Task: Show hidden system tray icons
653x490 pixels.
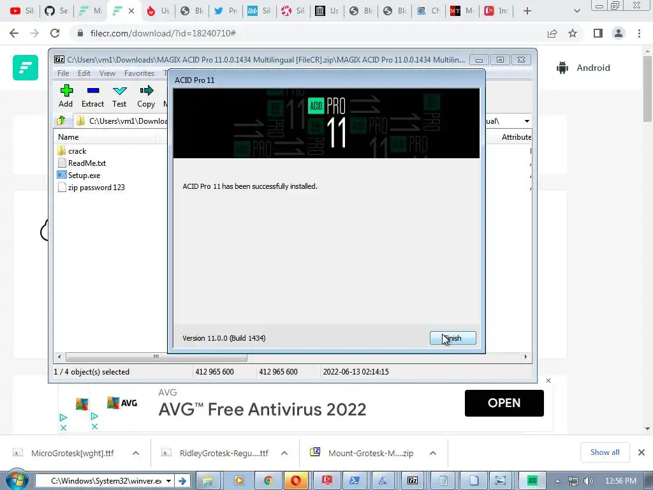Action: pyautogui.click(x=557, y=481)
